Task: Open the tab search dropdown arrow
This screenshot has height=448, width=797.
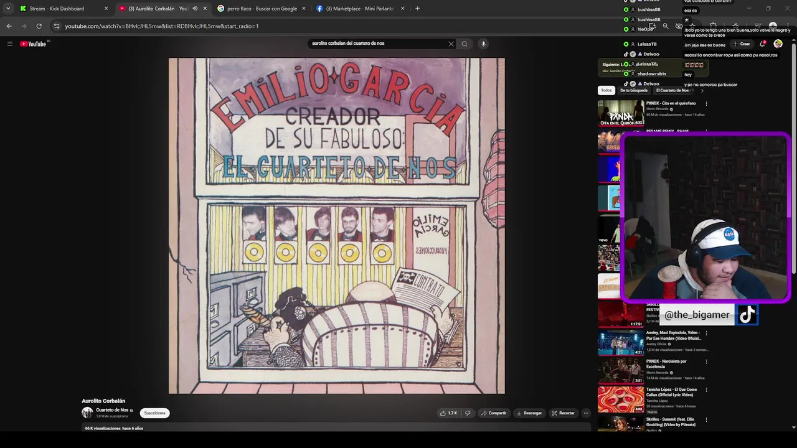Action: click(7, 9)
